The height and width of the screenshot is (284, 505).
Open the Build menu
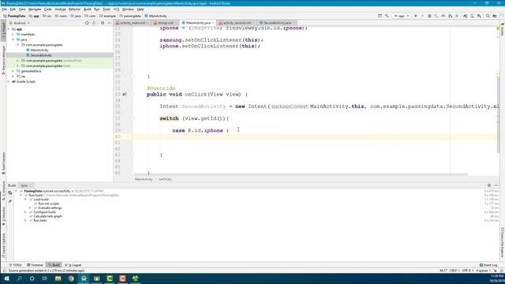pyautogui.click(x=88, y=9)
